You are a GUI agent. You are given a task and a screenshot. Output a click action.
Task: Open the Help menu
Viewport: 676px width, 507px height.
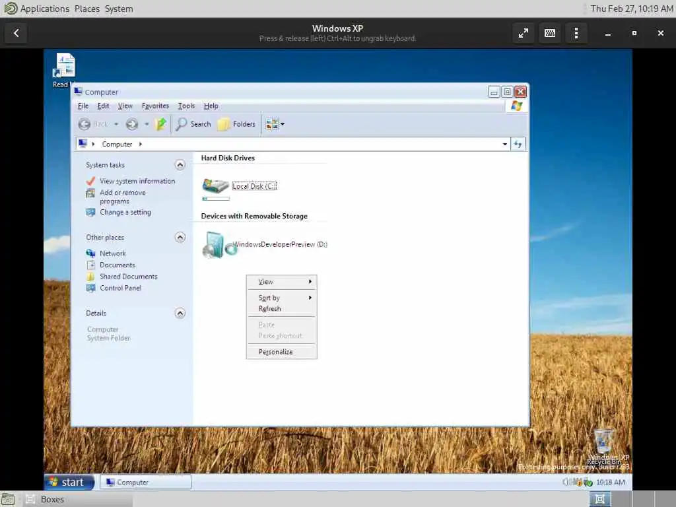211,106
